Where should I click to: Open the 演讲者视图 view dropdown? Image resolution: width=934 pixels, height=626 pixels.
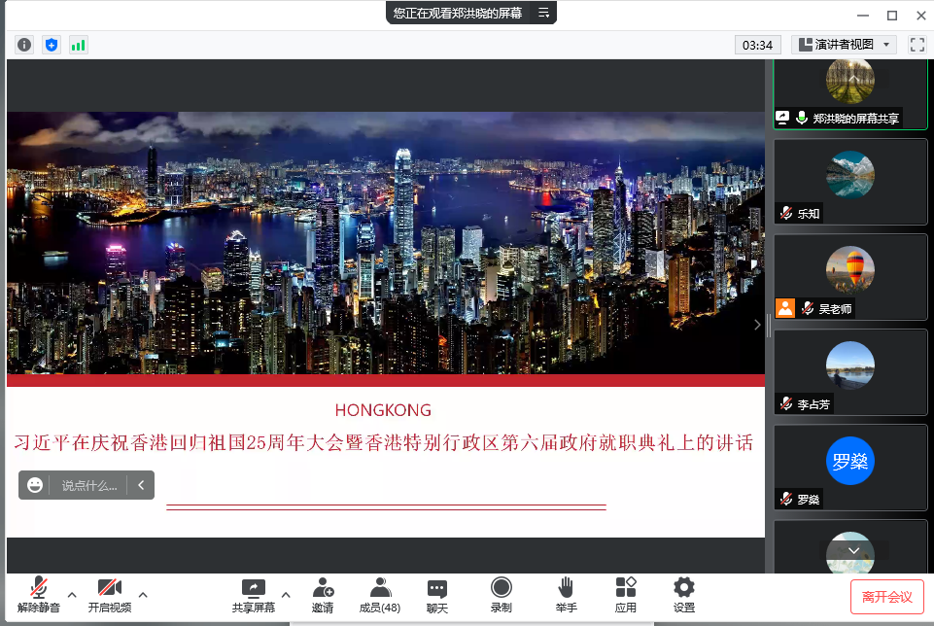843,45
